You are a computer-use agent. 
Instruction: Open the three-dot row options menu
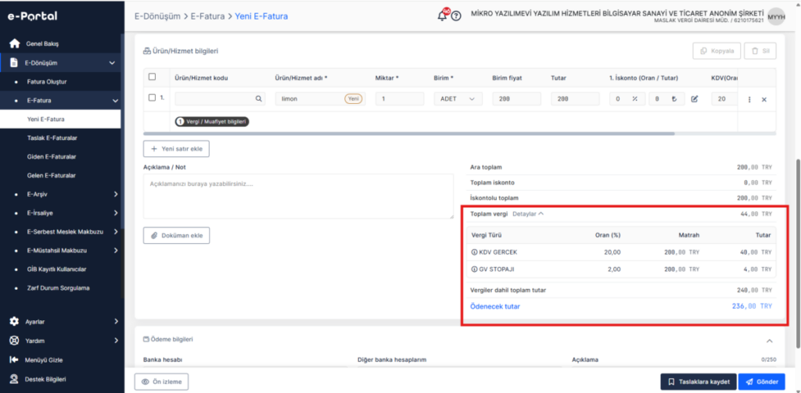(x=749, y=99)
